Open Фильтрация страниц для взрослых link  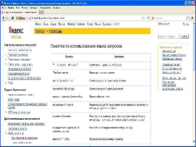pyautogui.click(x=26, y=124)
